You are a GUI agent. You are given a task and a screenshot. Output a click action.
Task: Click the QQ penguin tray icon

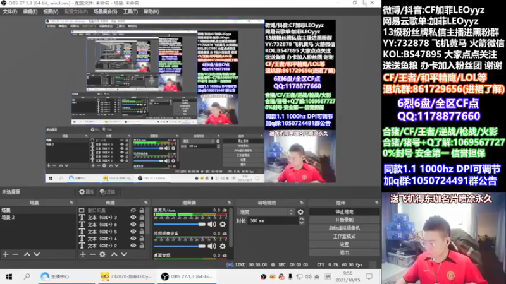click(x=281, y=276)
